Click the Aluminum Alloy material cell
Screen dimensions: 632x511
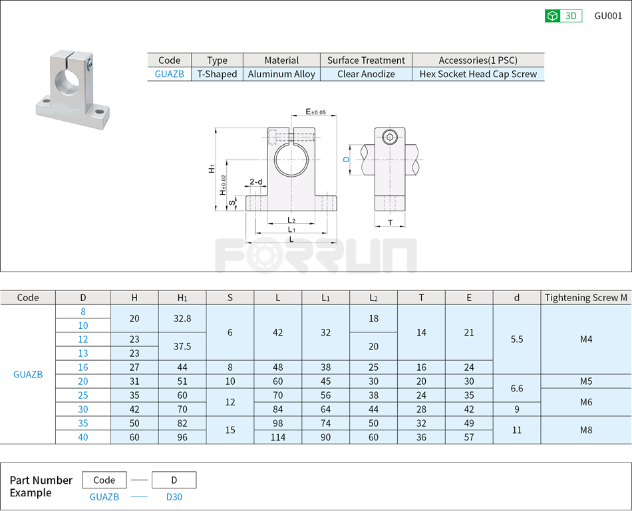pyautogui.click(x=281, y=74)
